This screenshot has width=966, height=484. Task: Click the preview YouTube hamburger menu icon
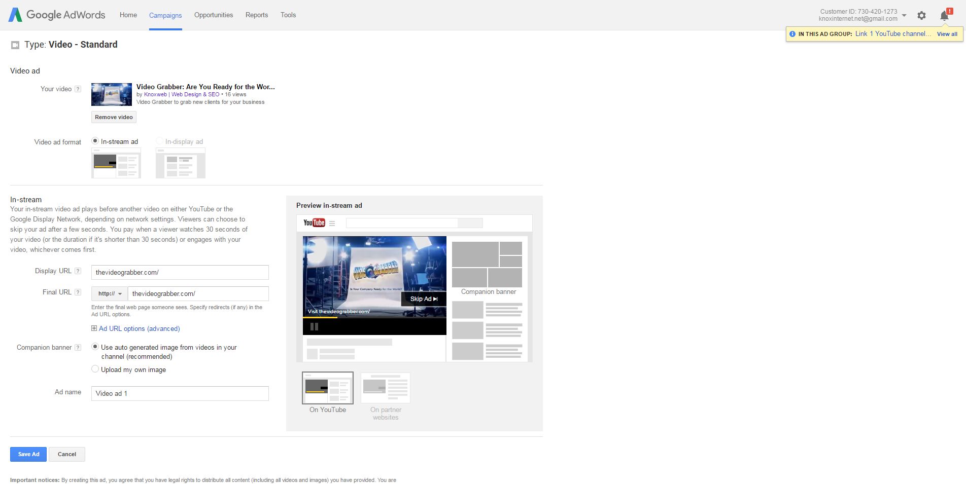[332, 224]
